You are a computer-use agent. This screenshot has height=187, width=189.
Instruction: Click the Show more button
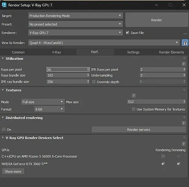[13, 172]
